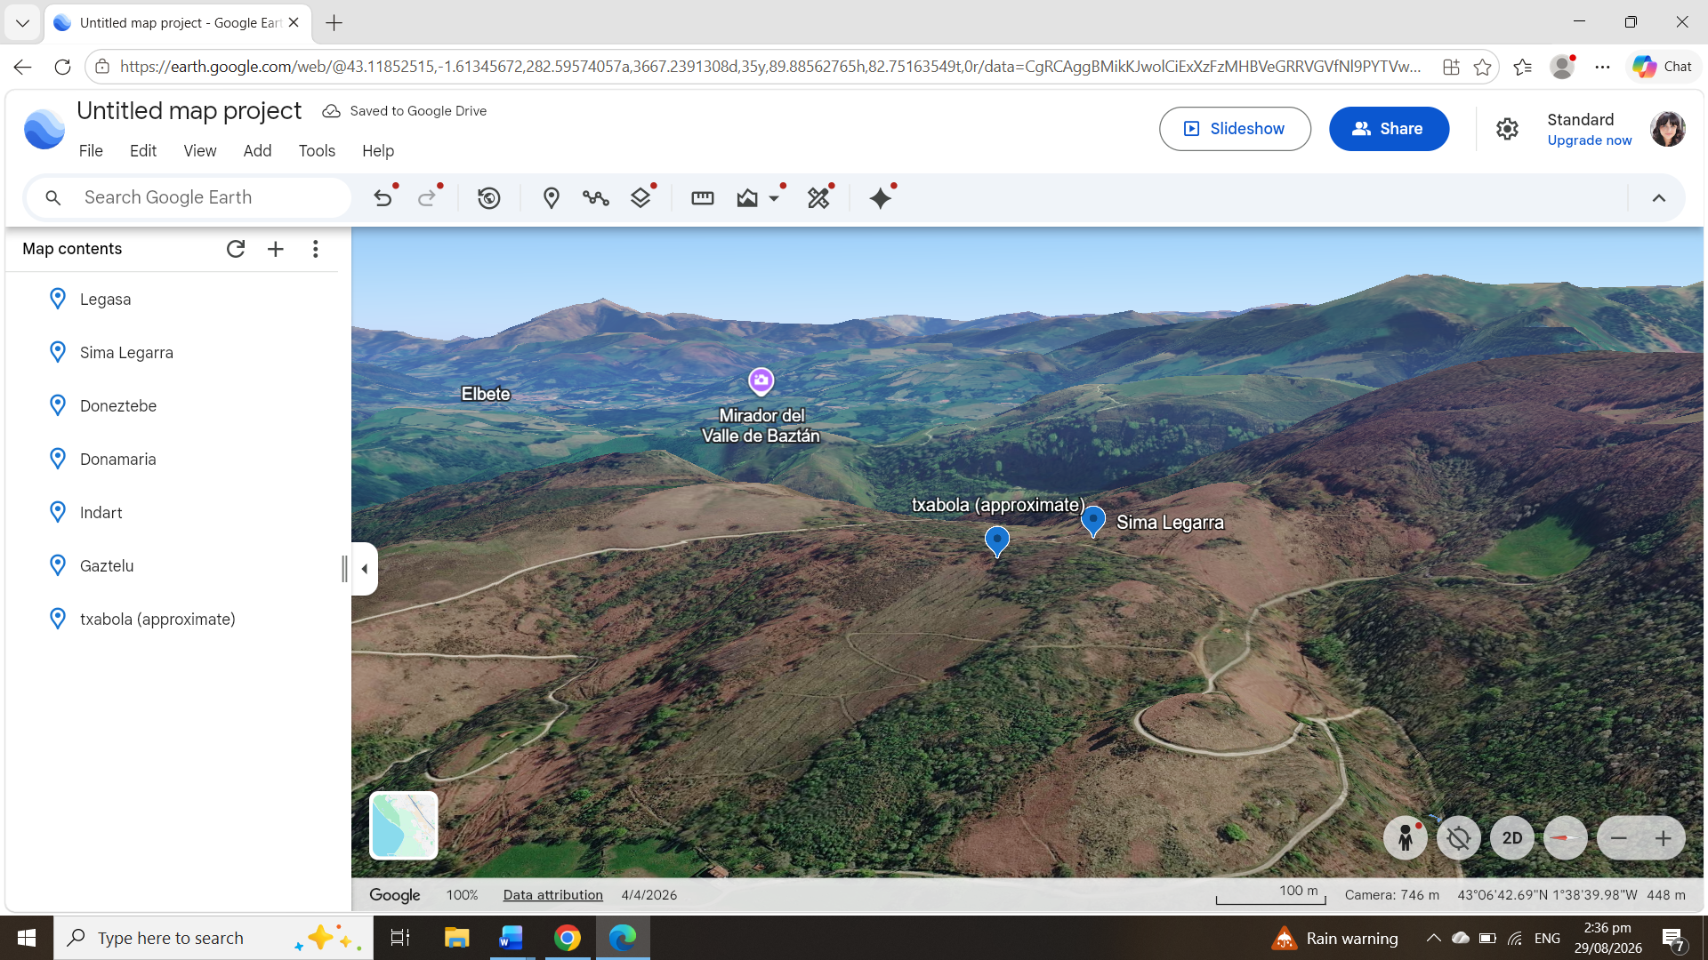Click the txabola (approximate) blue map pin
1708x960 pixels.
coord(997,541)
